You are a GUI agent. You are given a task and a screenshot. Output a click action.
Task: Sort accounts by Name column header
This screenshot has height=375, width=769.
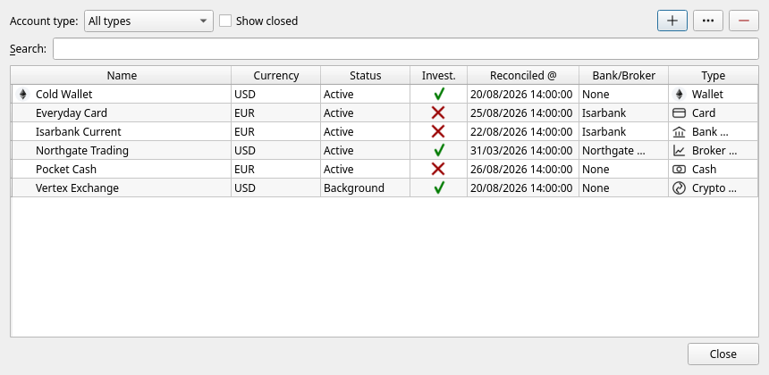(x=122, y=75)
